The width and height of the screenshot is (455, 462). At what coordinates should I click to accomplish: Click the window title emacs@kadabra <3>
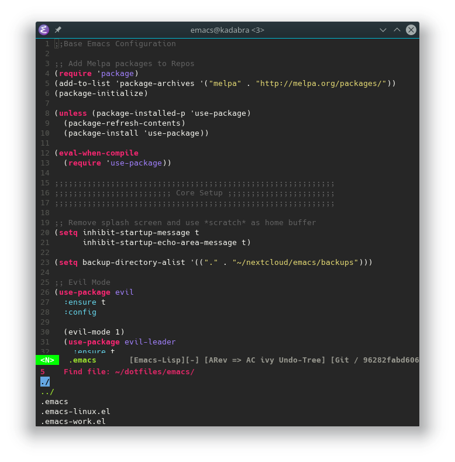(x=227, y=30)
